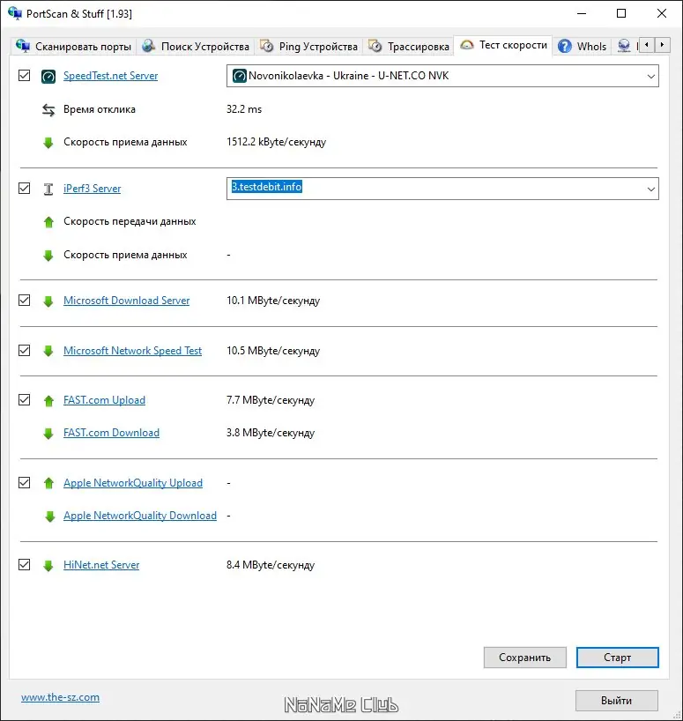The width and height of the screenshot is (683, 721).
Task: Uncheck the Apple NetworkQuality checkbox
Action: tap(25, 483)
